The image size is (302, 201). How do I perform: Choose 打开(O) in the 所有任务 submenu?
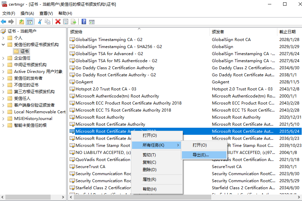tap(204, 145)
